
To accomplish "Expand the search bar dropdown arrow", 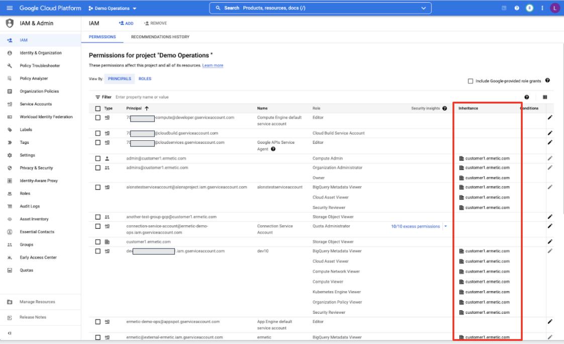I will pyautogui.click(x=424, y=8).
